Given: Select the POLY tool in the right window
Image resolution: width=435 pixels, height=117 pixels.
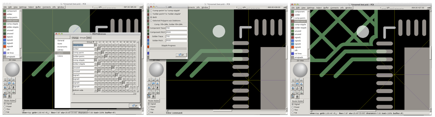Looking at the screenshot, I should coord(301,84).
